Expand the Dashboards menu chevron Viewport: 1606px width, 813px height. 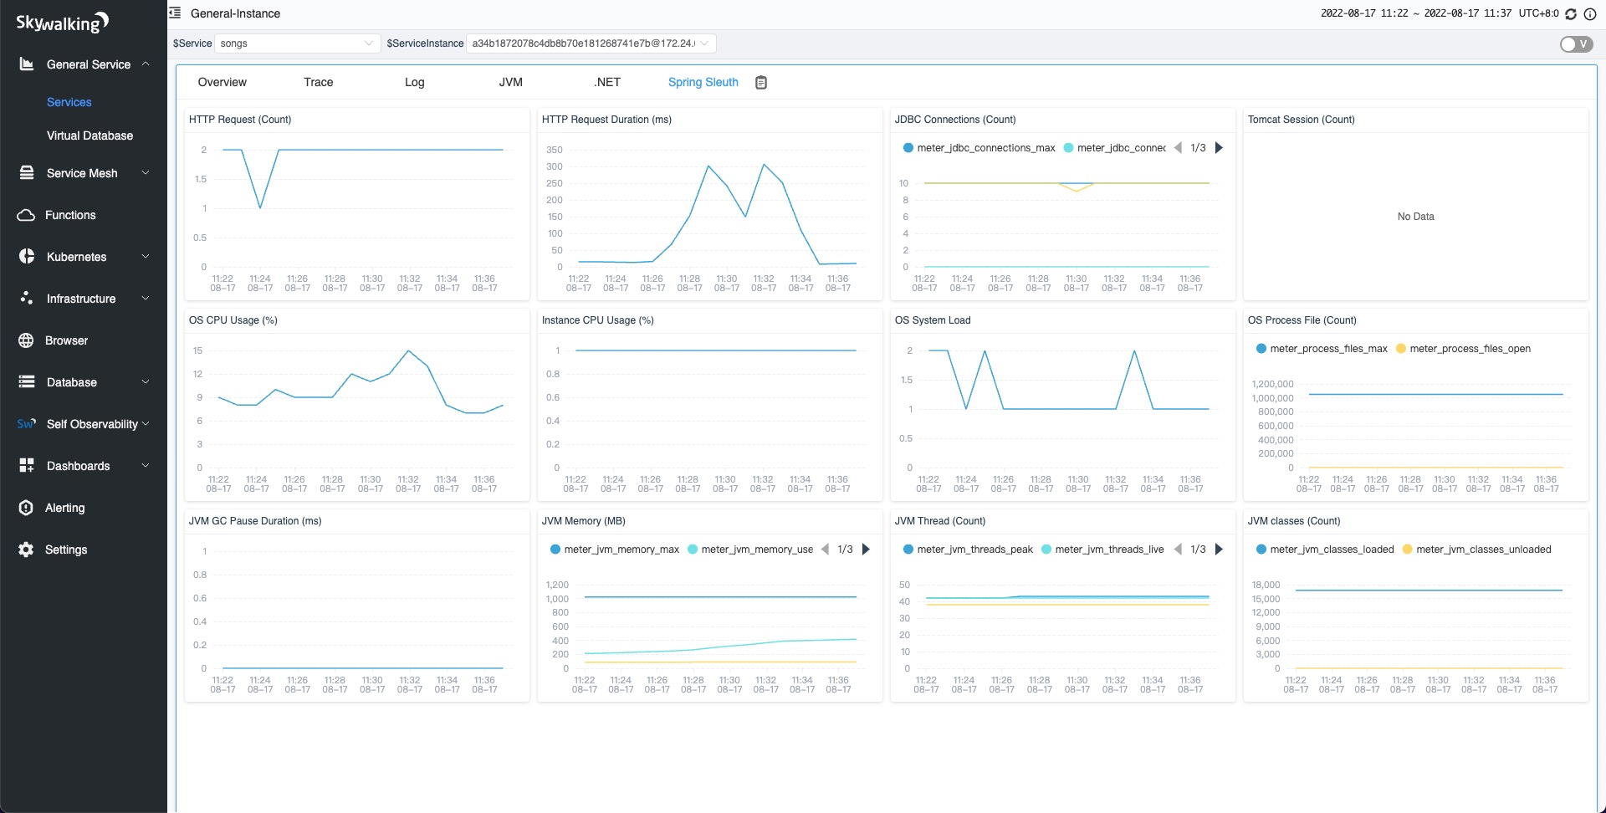146,465
